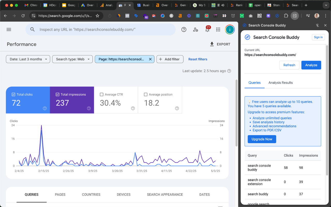
Task: Switch to the Analysis Results tab
Action: point(280,83)
